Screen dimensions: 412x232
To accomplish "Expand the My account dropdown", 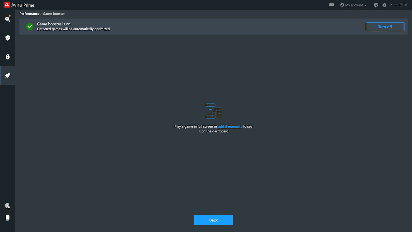I will (x=365, y=5).
